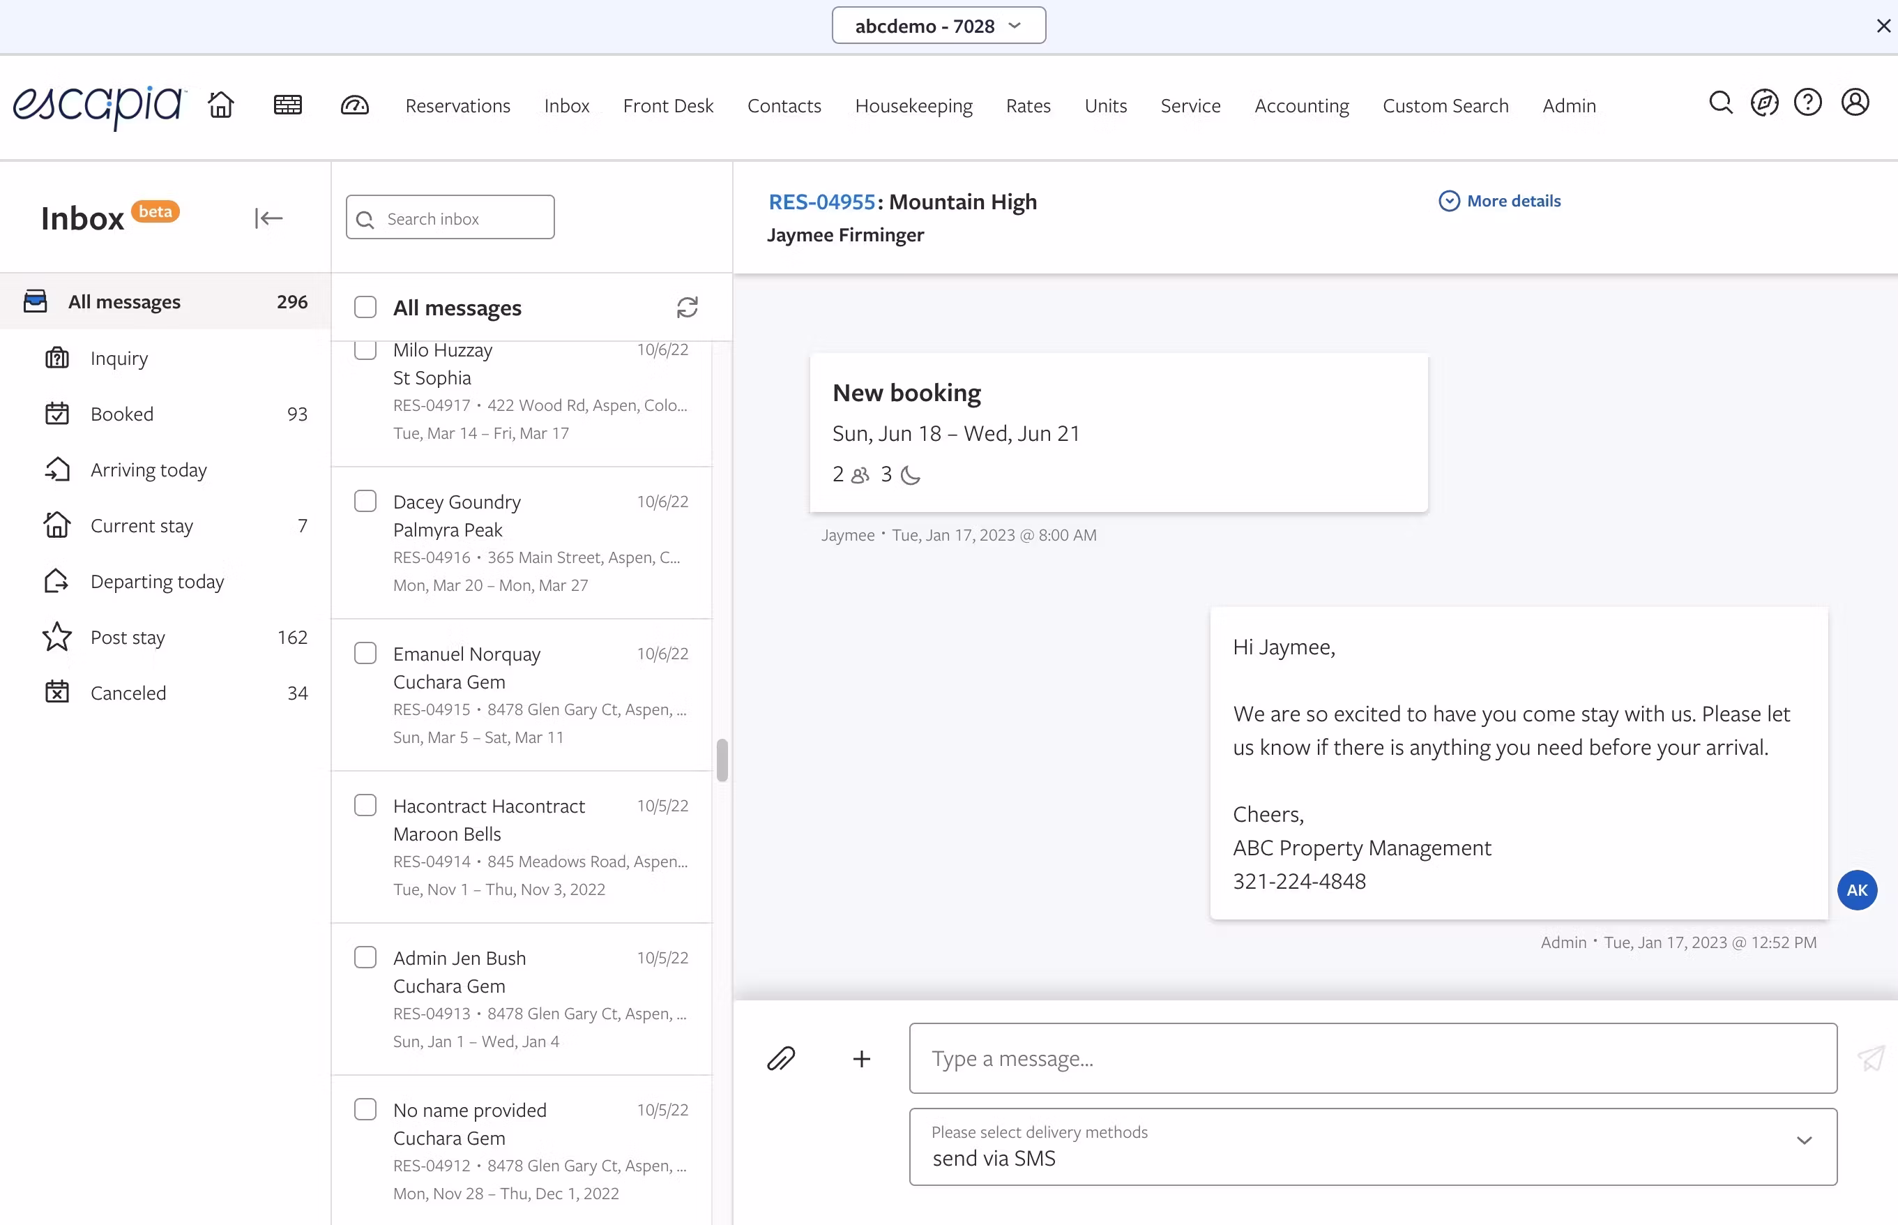Open the calendar grid icon in the navbar
1898x1225 pixels.
[287, 105]
